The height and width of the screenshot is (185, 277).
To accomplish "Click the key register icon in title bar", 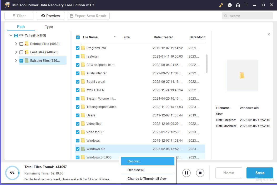I will (221, 5).
